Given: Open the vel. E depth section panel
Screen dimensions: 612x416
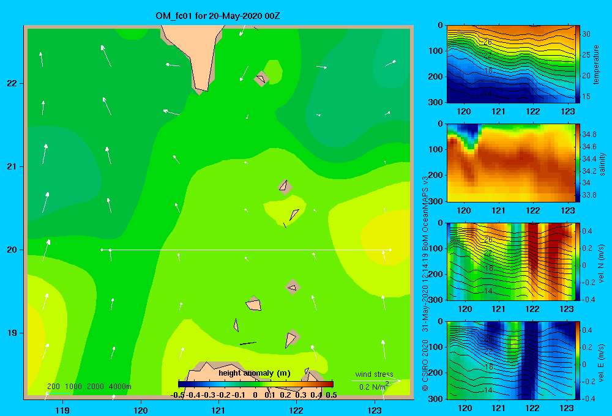Looking at the screenshot, I should [x=511, y=360].
